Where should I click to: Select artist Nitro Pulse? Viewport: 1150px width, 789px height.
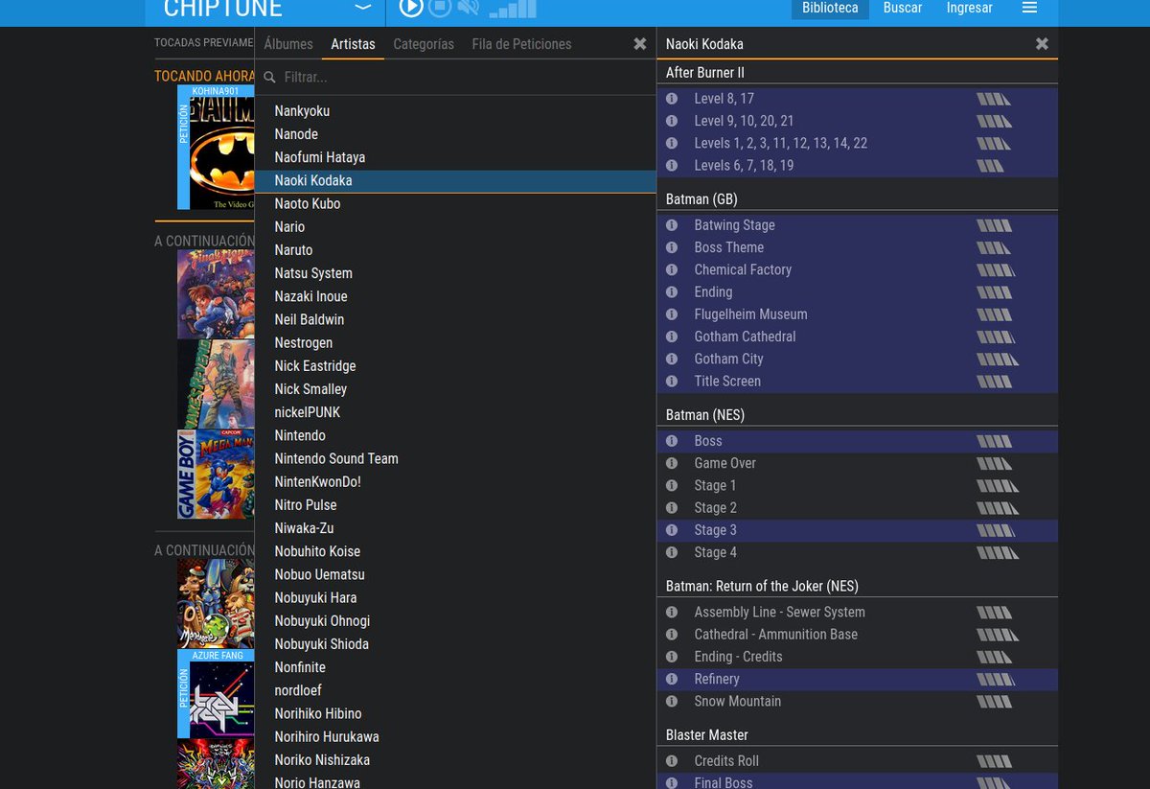306,505
